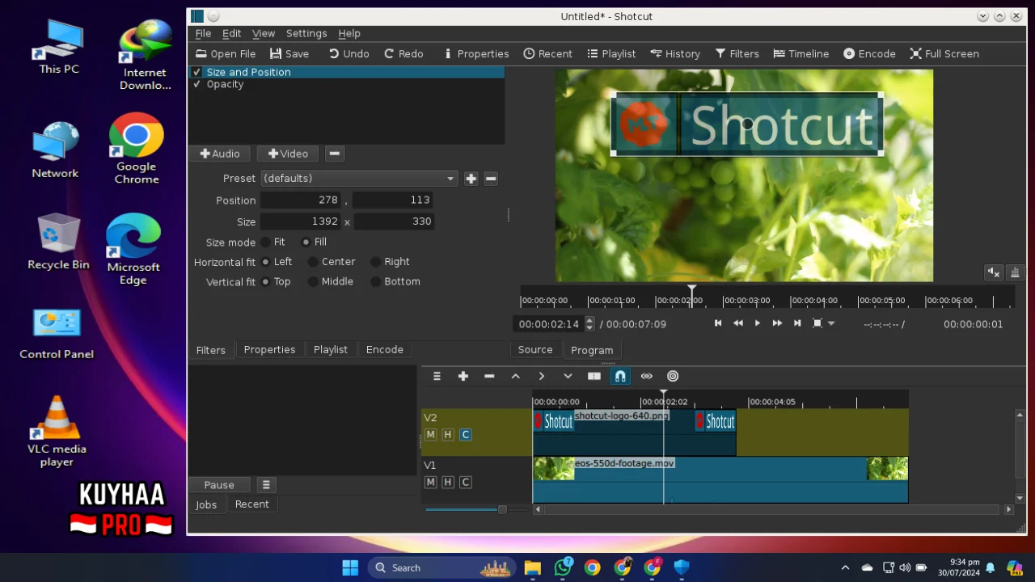Uncheck the Opacity filter checkbox
This screenshot has height=582, width=1035.
(196, 84)
